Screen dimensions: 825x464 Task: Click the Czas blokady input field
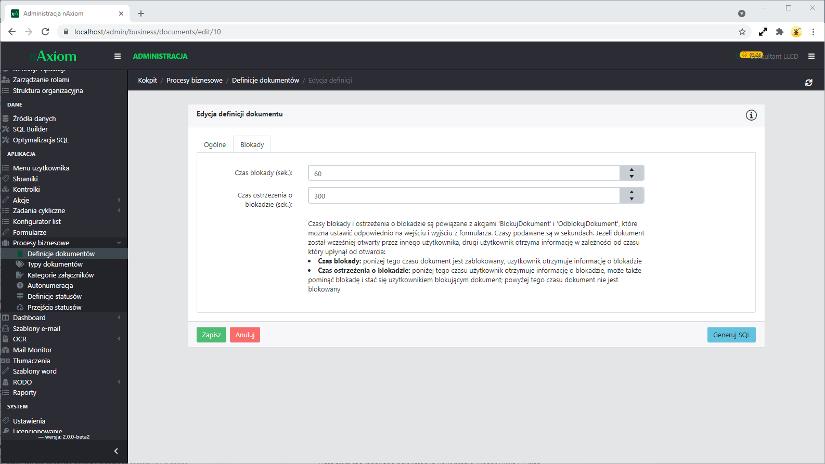pos(464,173)
